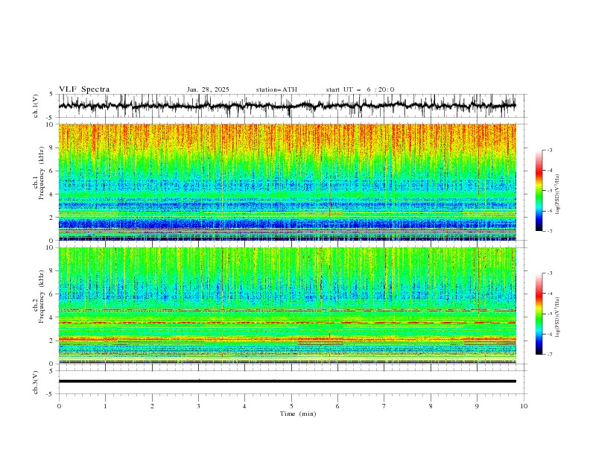Screen dimensions: 590x456
Task: Click the "4" kHz tick label on ch.2 axis
Action: pyautogui.click(x=52, y=317)
